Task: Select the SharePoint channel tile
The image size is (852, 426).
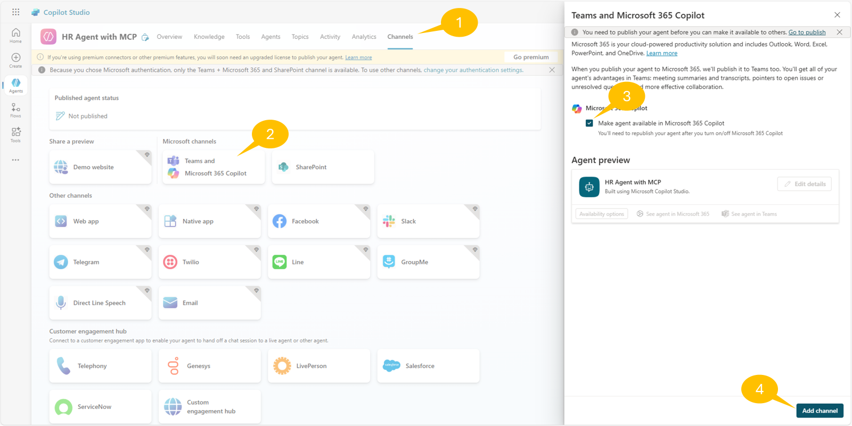Action: pyautogui.click(x=323, y=167)
